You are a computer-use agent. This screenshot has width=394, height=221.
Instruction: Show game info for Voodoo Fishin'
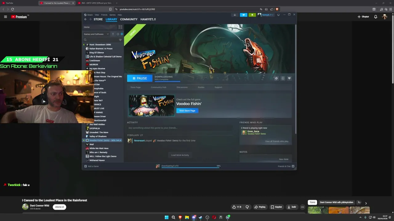(x=283, y=78)
